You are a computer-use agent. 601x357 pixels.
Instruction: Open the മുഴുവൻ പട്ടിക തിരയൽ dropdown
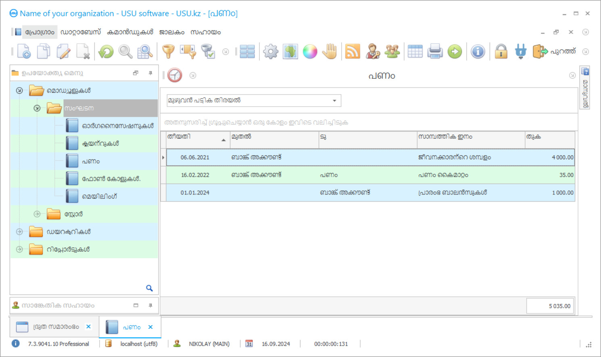pyautogui.click(x=334, y=100)
